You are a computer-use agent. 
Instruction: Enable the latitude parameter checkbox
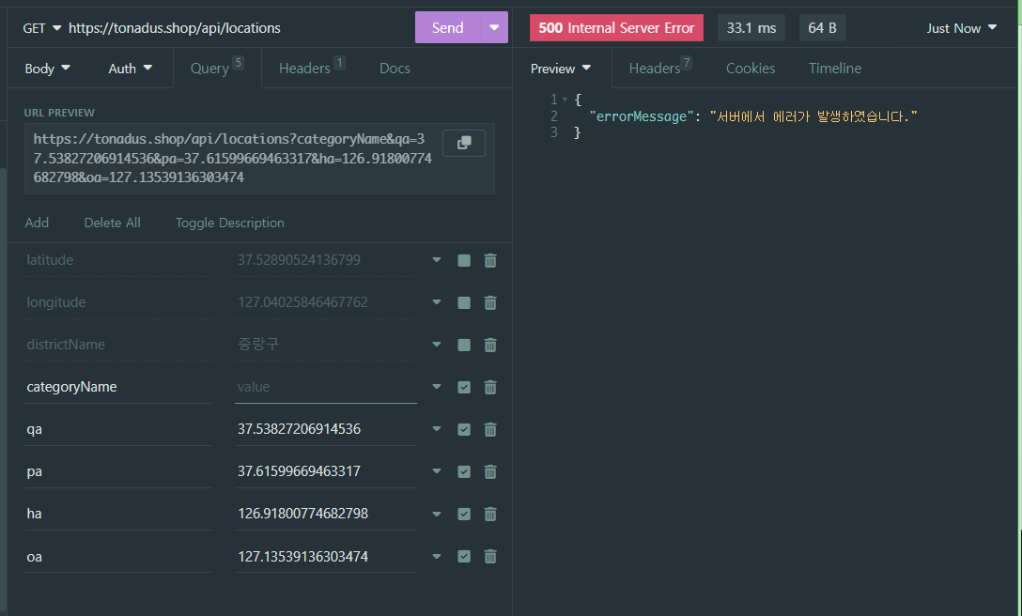tap(464, 260)
